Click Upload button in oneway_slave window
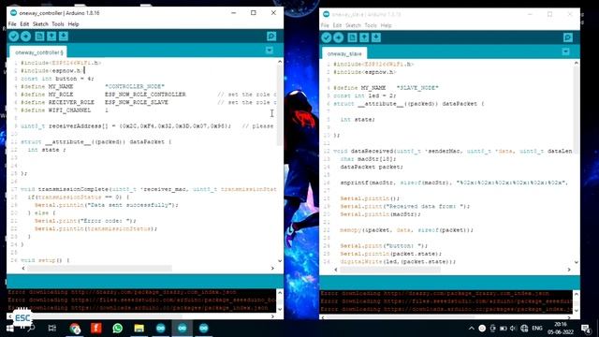Image resolution: width=599 pixels, height=337 pixels. pos(338,37)
